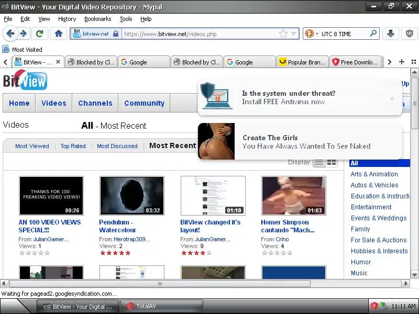Open the DuckDuckGo search engine selector
419x314 pixels.
tap(312, 33)
